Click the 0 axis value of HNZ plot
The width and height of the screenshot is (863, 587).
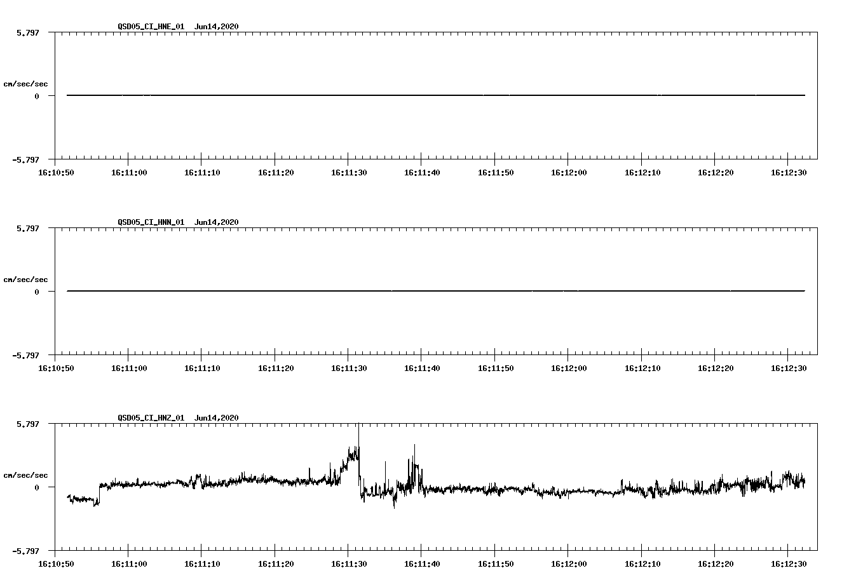(x=37, y=487)
